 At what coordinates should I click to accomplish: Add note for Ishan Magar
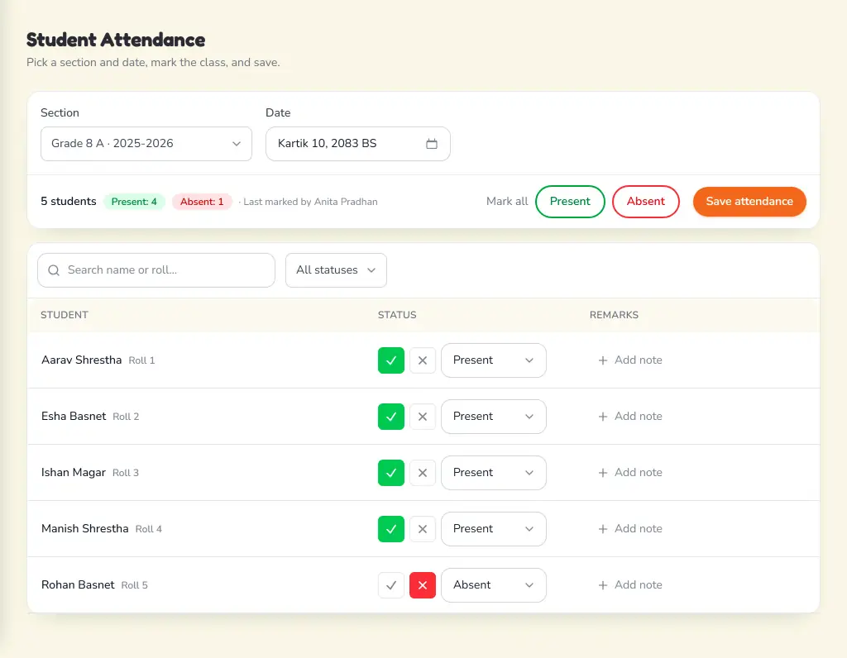pyautogui.click(x=629, y=472)
